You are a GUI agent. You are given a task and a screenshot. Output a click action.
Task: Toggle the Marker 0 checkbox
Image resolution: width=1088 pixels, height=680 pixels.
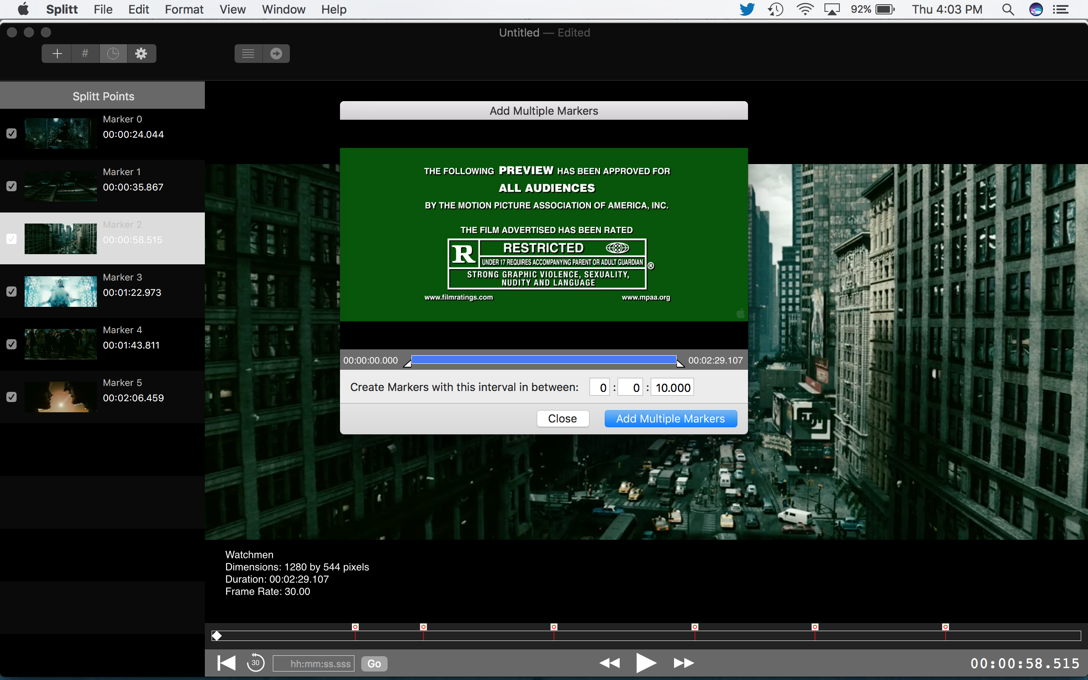(12, 133)
